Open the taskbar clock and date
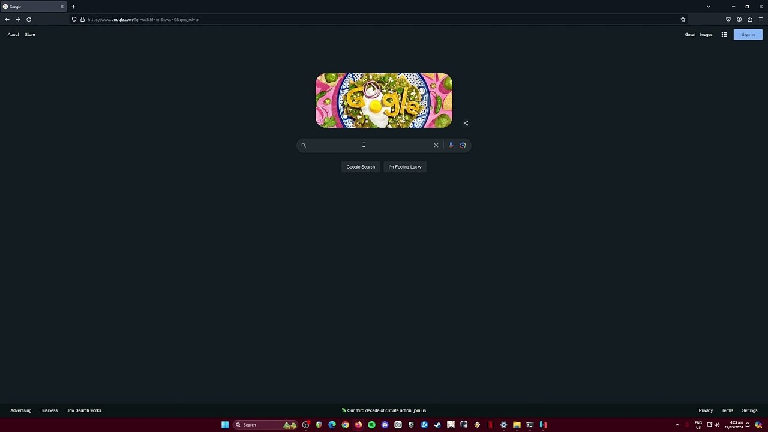This screenshot has width=768, height=432. pyautogui.click(x=734, y=425)
